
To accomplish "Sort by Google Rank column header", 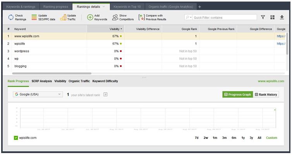I will [x=180, y=29].
